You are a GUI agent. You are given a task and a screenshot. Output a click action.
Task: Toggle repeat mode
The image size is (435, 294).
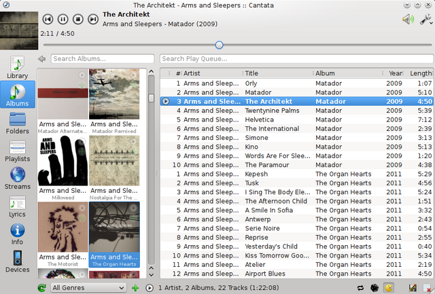(x=360, y=288)
